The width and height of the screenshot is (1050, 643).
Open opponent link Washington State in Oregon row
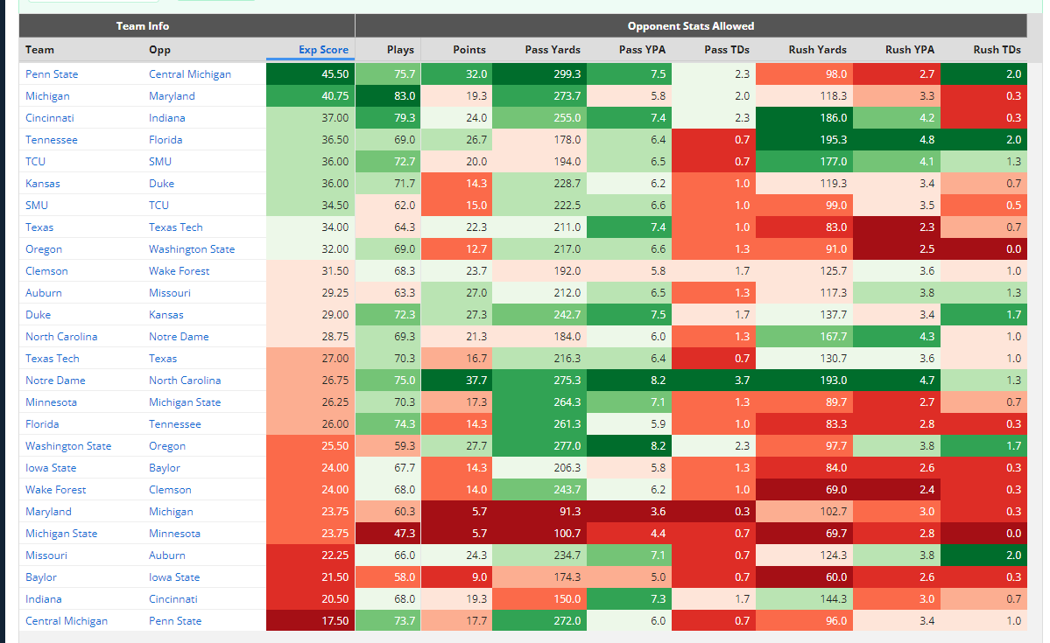[x=192, y=249]
